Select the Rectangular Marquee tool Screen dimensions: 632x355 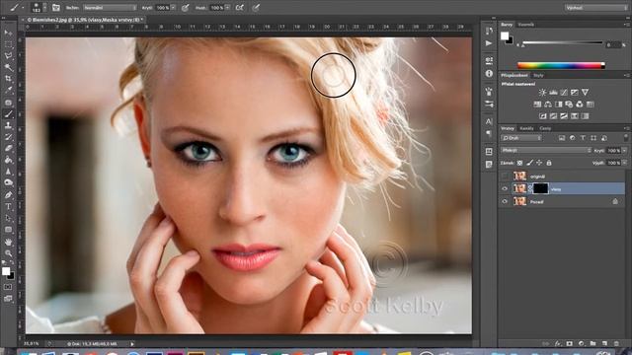point(8,44)
